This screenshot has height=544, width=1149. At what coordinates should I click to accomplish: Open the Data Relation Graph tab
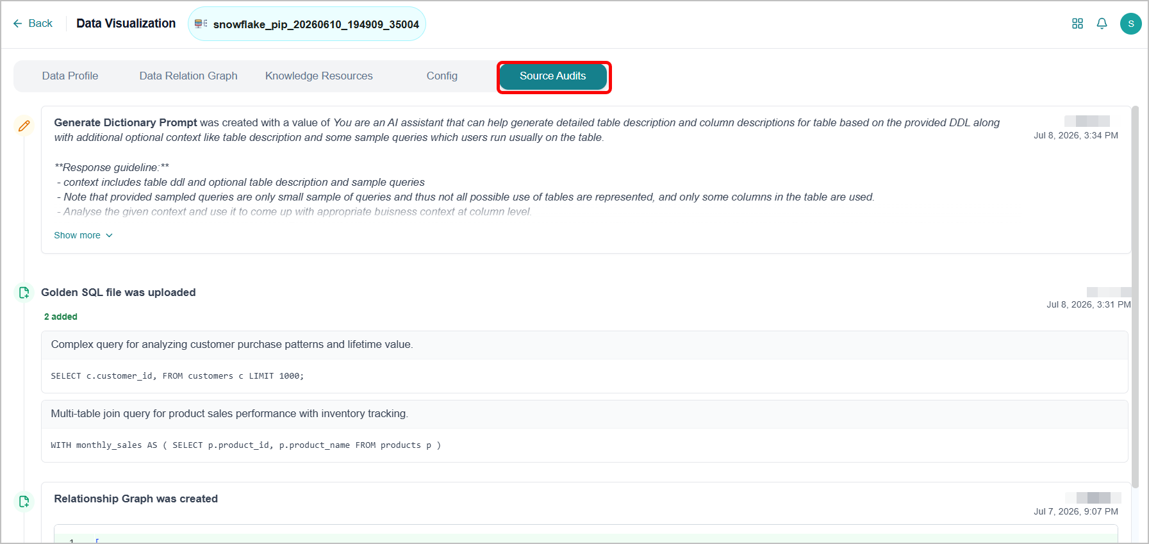[188, 76]
